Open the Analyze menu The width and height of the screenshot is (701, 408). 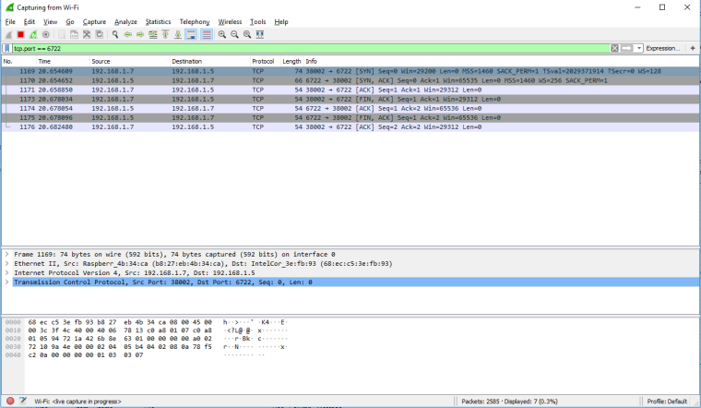125,21
